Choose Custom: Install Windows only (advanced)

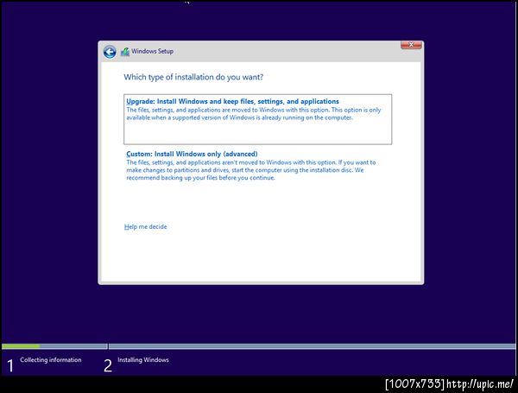click(257, 166)
